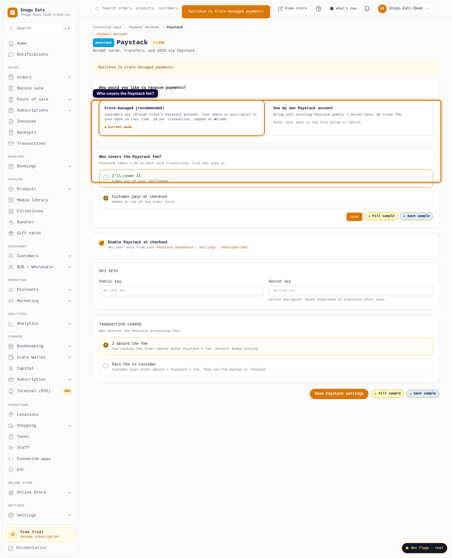
Task: Click the small orange Save button
Action: pyautogui.click(x=354, y=217)
